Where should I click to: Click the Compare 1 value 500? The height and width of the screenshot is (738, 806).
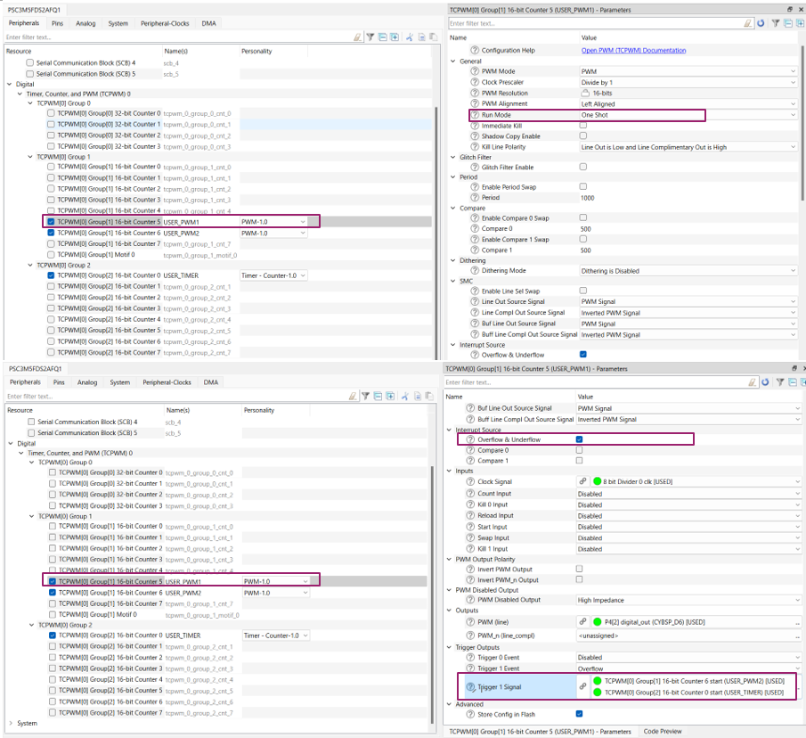click(x=688, y=250)
